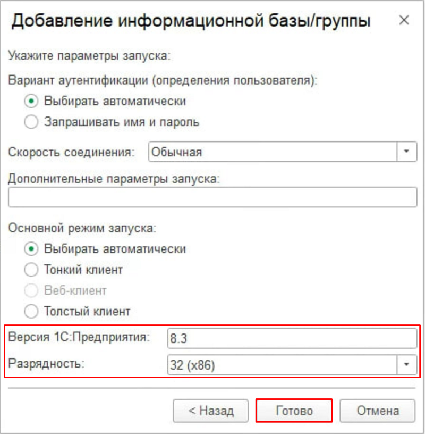Click the Скорость соединения label
425x434 pixels.
(71, 152)
